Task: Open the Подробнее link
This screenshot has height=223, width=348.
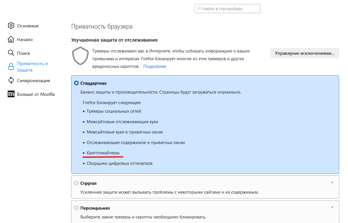Action: [154, 66]
